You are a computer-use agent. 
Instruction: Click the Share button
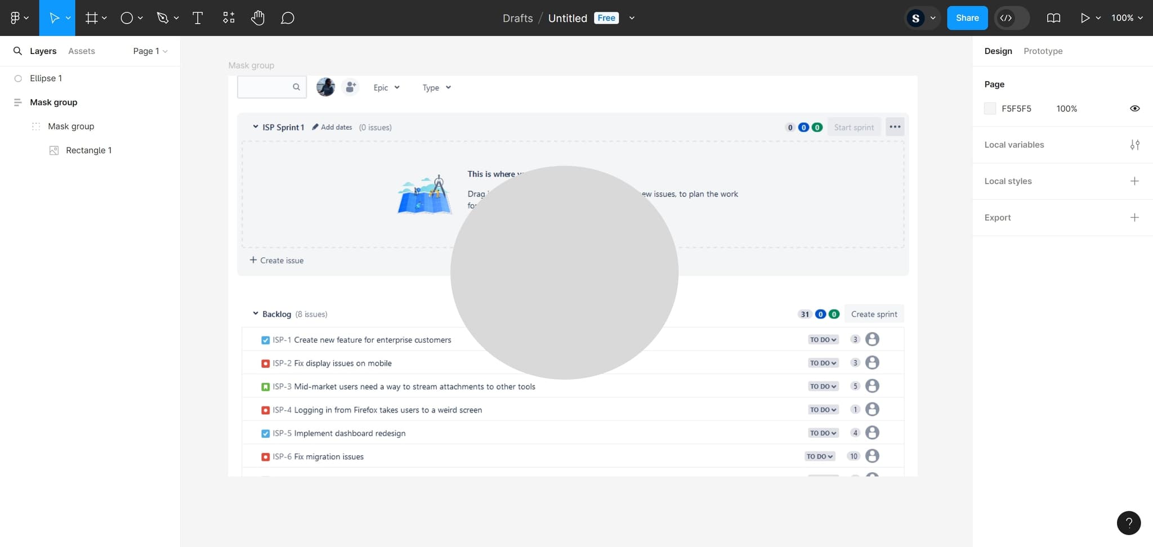click(x=967, y=18)
